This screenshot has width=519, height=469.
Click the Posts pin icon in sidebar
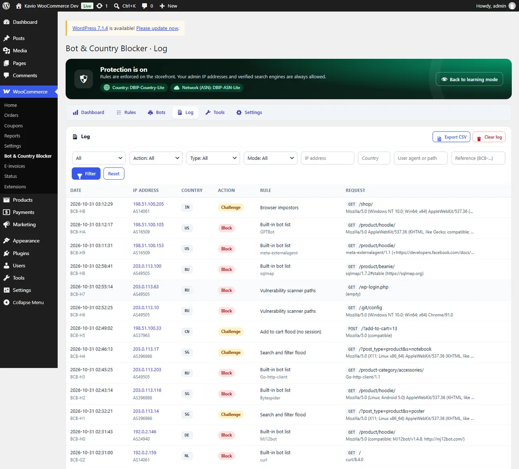(6, 38)
